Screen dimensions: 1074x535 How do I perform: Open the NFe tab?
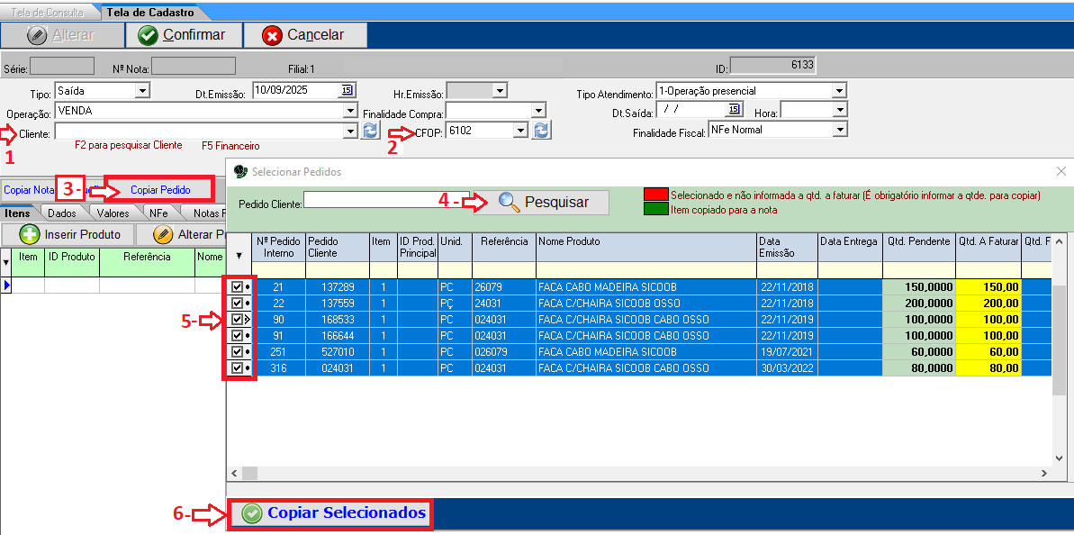(x=158, y=213)
